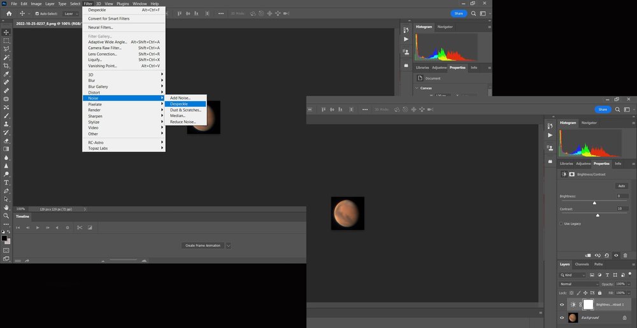Choose Reduce Noise in the submenu
The image size is (637, 328).
click(185, 122)
